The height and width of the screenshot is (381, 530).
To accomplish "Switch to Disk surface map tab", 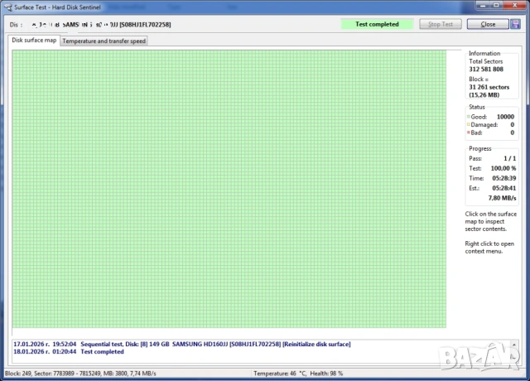I will pos(34,41).
